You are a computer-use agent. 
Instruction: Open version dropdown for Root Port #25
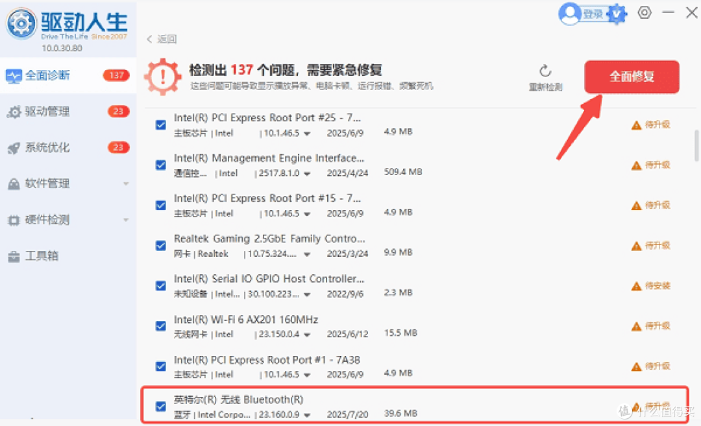pyautogui.click(x=307, y=134)
